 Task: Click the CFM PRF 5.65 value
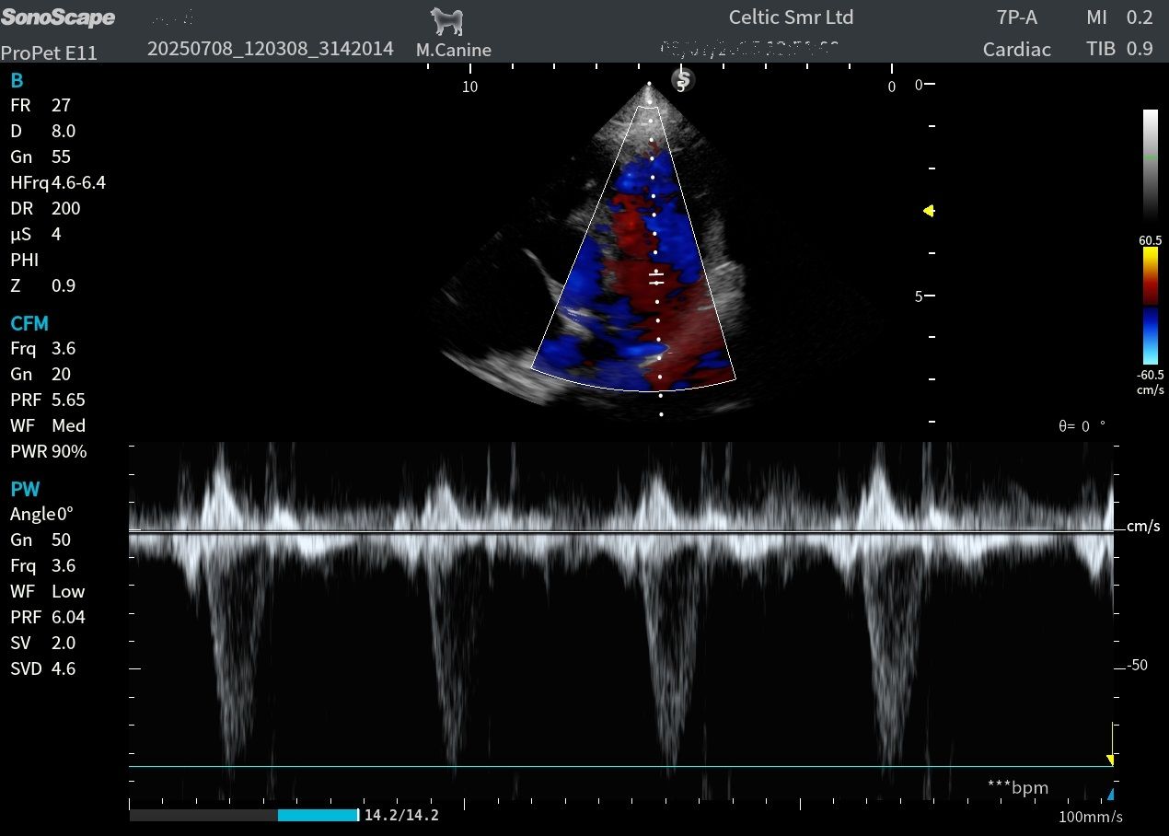tap(48, 400)
